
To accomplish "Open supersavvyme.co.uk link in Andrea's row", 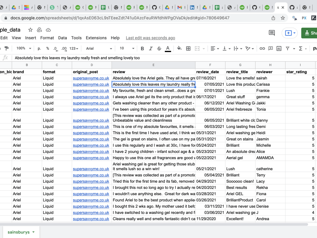I will point(91,219).
